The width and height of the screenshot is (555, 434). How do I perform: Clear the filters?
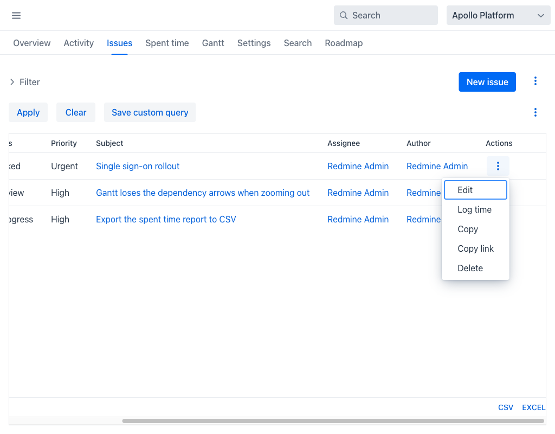tap(76, 112)
